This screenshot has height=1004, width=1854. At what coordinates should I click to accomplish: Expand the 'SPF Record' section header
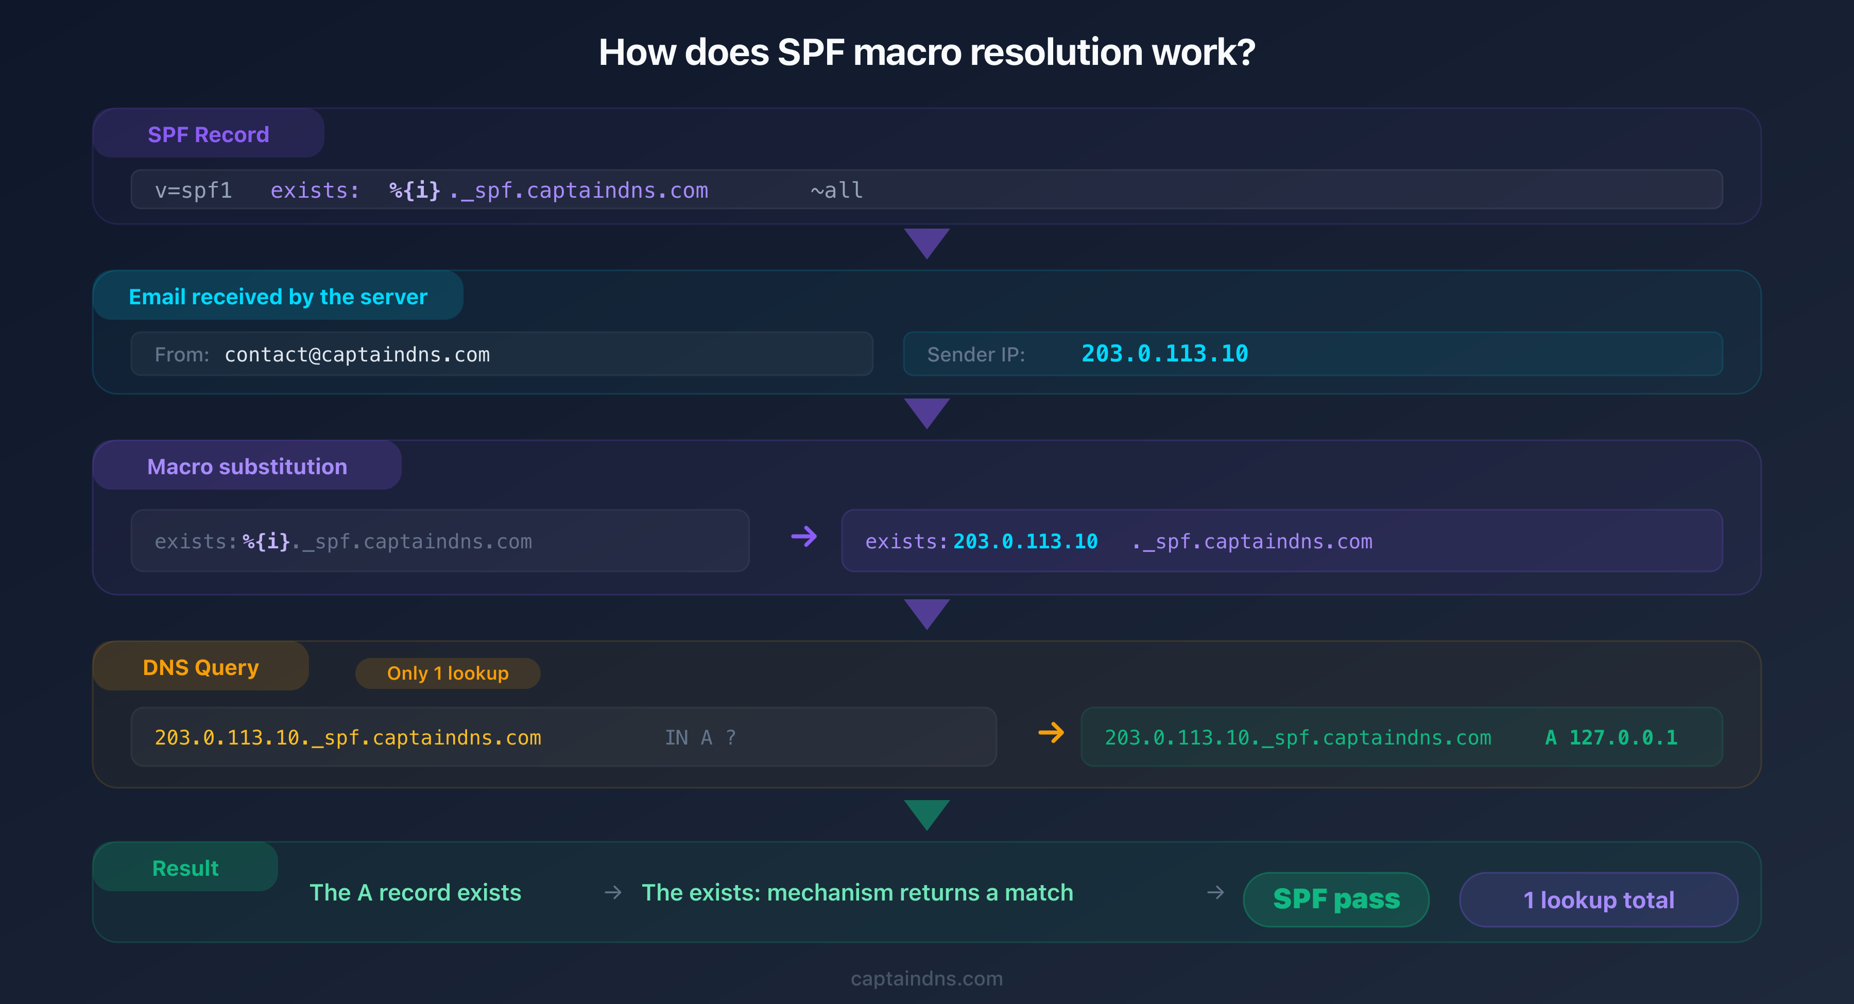pos(208,134)
